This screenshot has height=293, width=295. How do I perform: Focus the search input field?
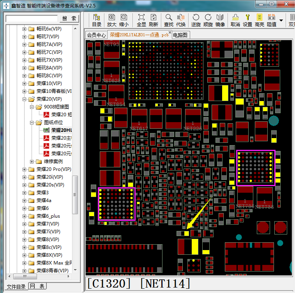pos(32,19)
